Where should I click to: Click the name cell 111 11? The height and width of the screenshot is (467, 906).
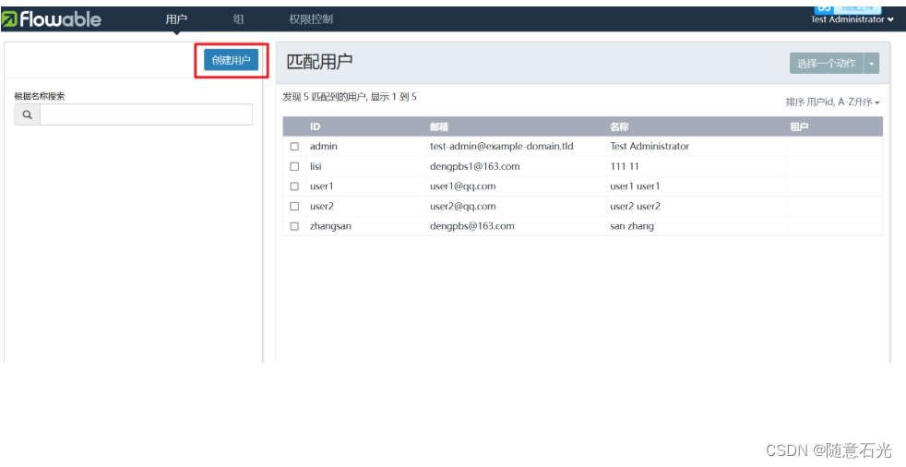[x=625, y=166]
